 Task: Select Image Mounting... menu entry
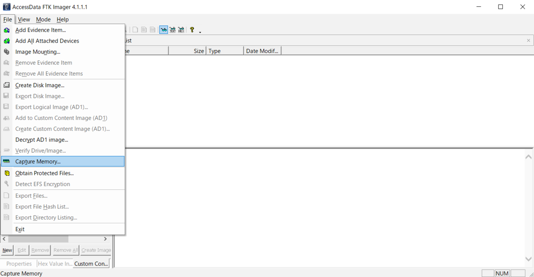(x=63, y=52)
